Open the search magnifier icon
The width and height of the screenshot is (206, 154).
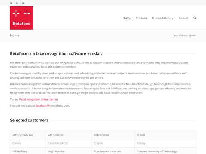pyautogui.click(x=194, y=18)
